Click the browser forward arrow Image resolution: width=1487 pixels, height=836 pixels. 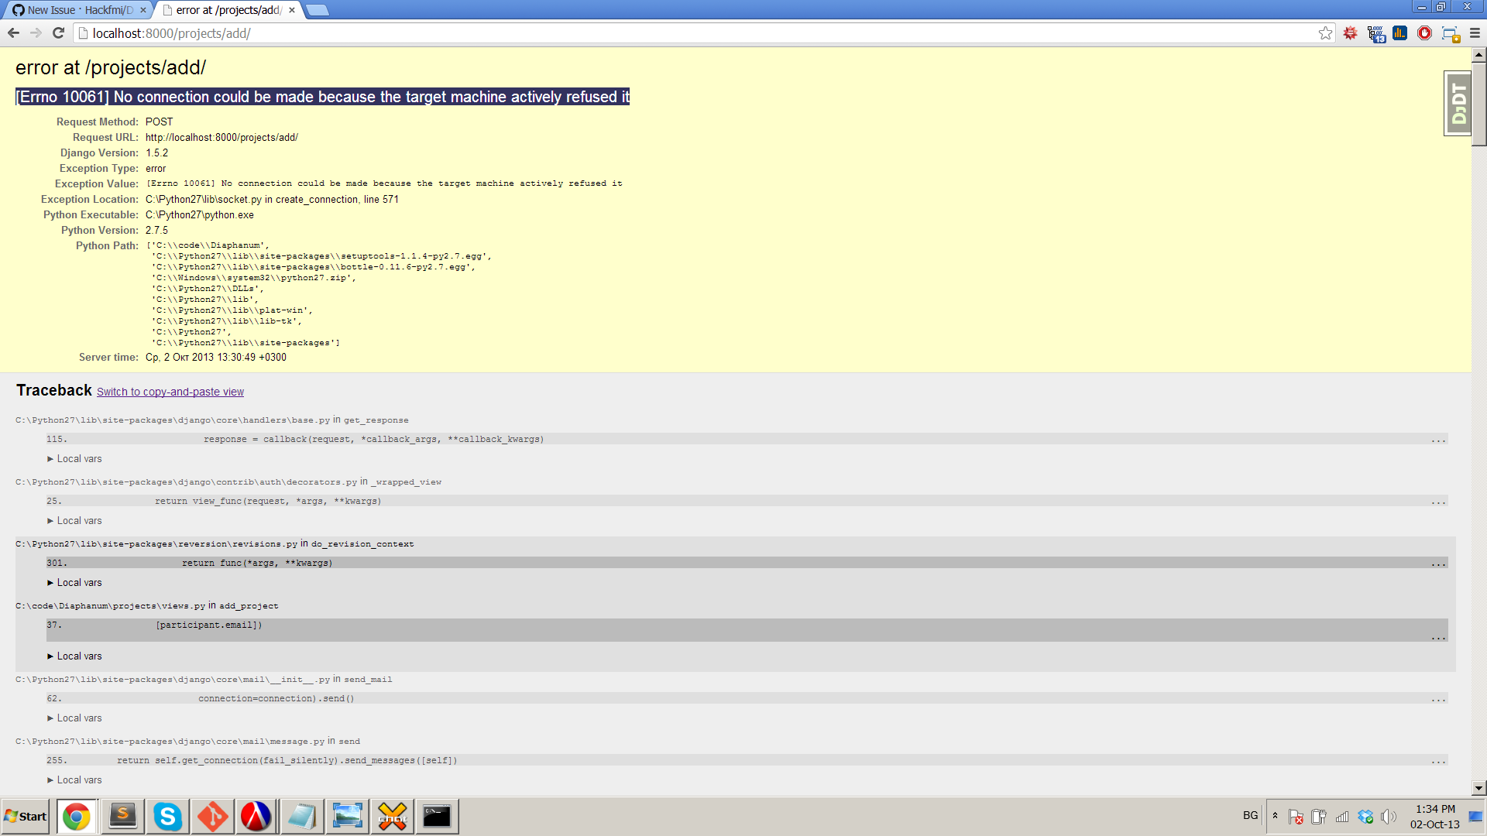coord(36,33)
